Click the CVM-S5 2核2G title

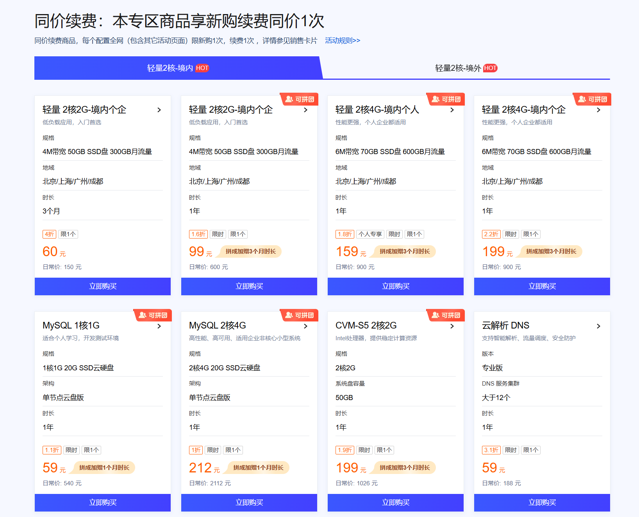(x=366, y=325)
